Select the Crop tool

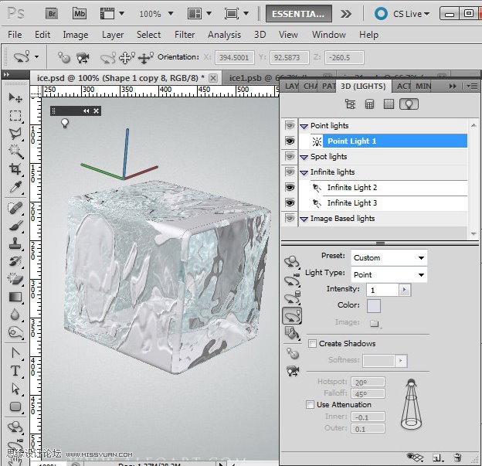pyautogui.click(x=15, y=169)
